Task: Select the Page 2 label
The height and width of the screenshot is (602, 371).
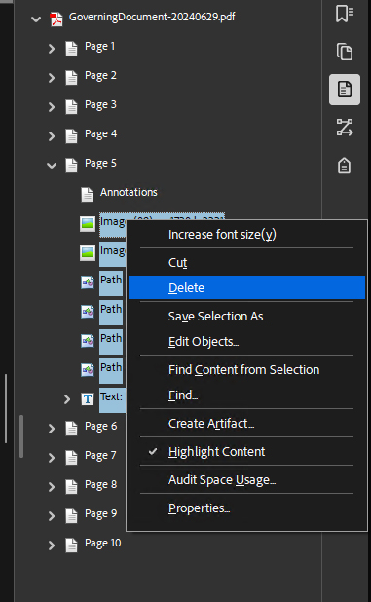Action: pos(100,75)
